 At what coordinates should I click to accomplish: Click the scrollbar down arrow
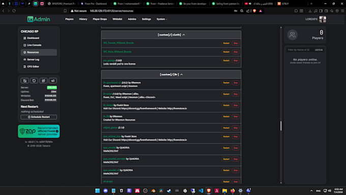281,183
